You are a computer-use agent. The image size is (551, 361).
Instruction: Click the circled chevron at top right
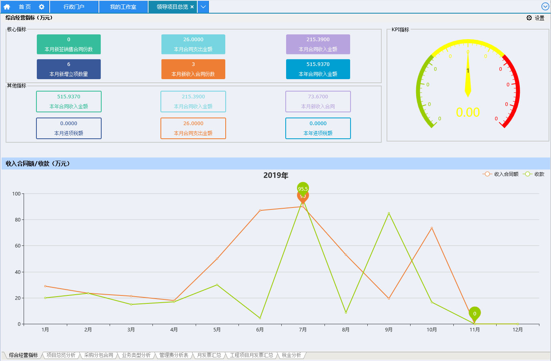click(545, 6)
